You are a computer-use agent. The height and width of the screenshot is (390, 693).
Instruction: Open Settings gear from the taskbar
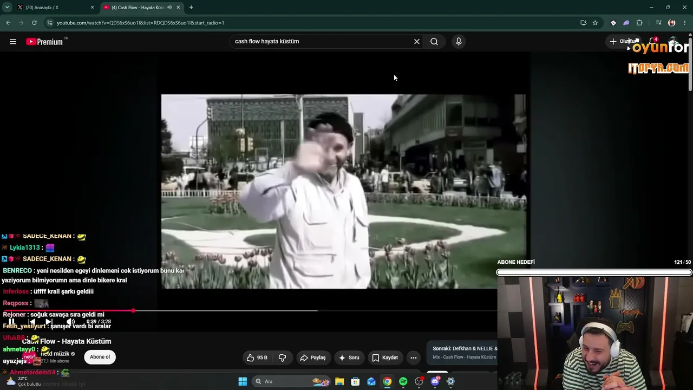[x=450, y=381]
